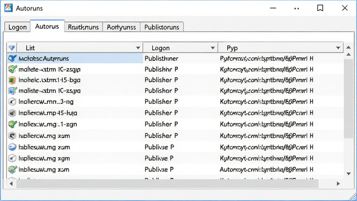Click the Pyp path of mctobsc Autpruns row
Image resolution: width=357 pixels, height=201 pixels.
(x=266, y=59)
